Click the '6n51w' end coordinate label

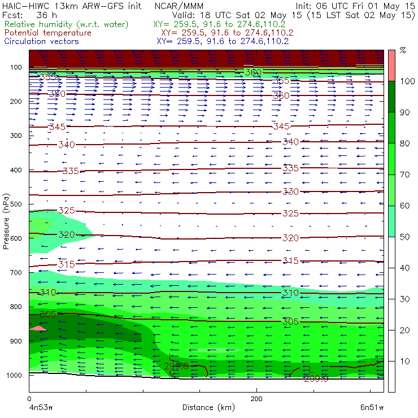tap(372, 408)
